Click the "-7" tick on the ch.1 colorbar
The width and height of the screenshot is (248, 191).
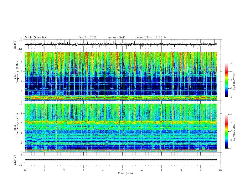tap(231, 97)
